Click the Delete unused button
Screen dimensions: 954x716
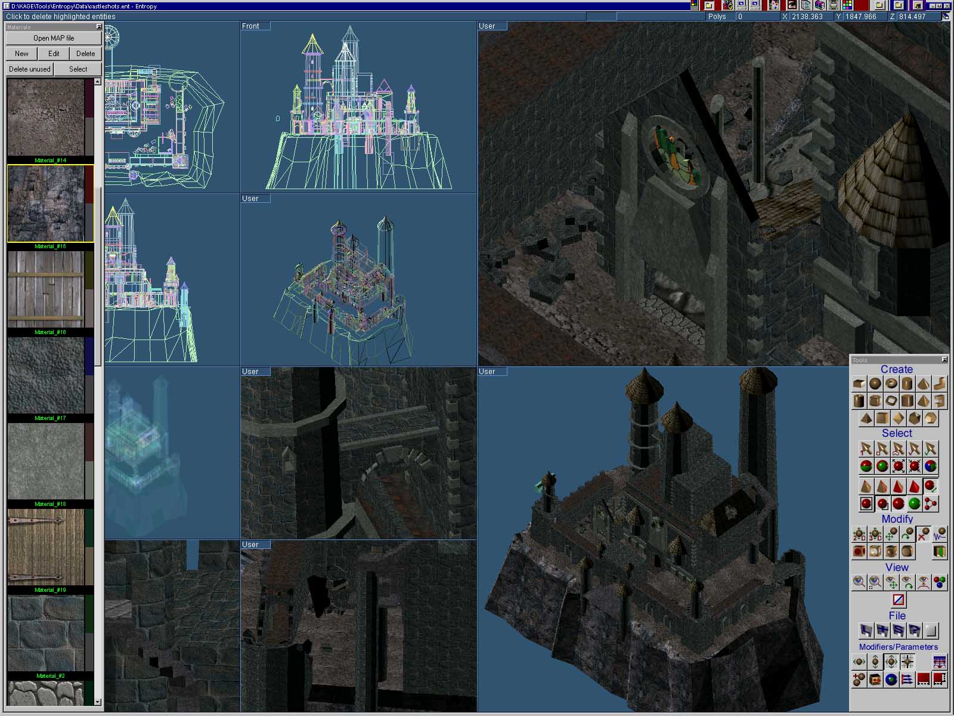30,69
